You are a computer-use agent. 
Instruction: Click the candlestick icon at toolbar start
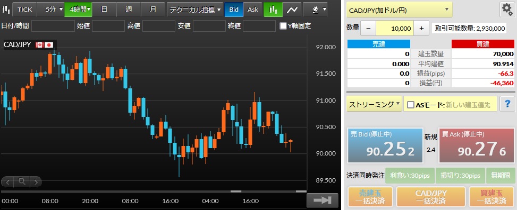(6, 10)
